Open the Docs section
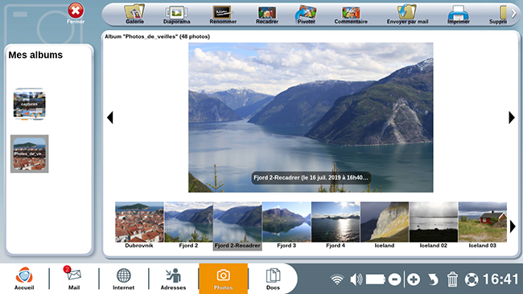523x294 pixels. [273, 279]
